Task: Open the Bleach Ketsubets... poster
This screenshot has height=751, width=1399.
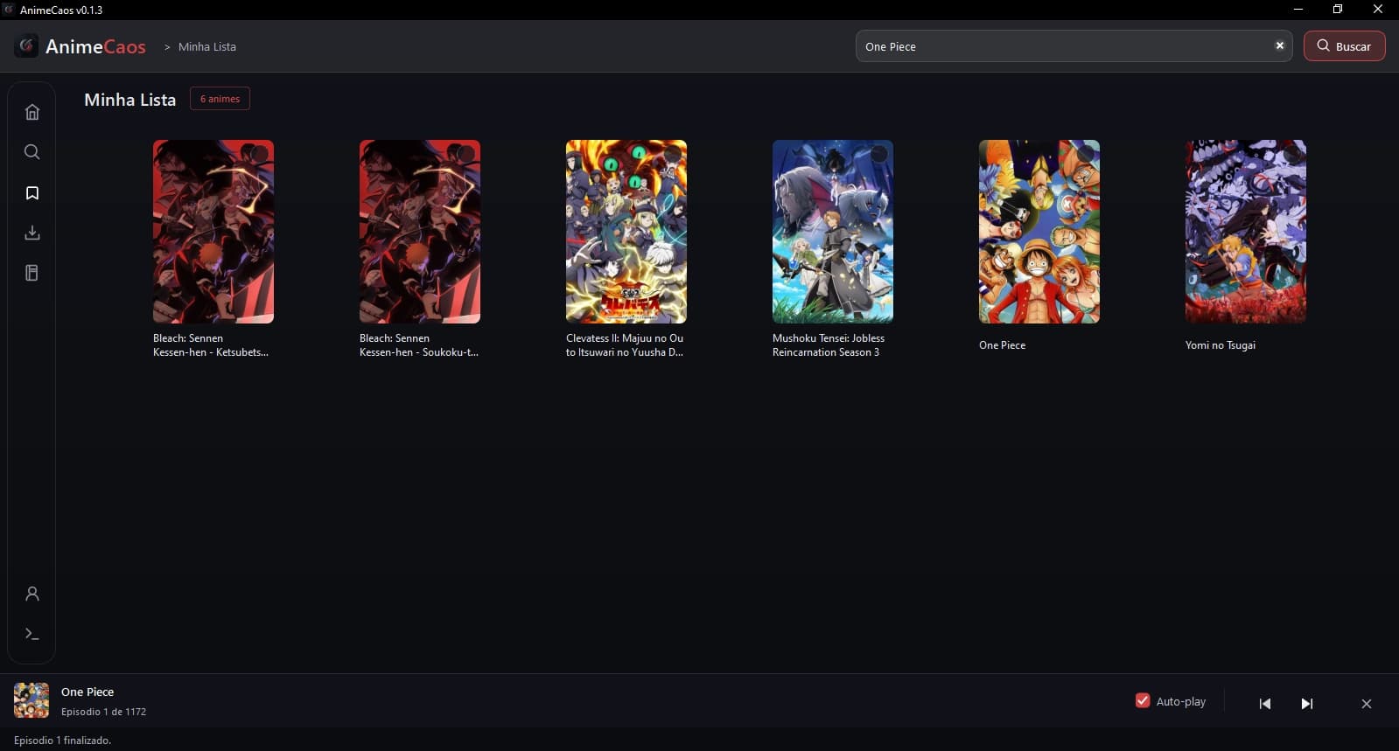Action: pyautogui.click(x=213, y=232)
